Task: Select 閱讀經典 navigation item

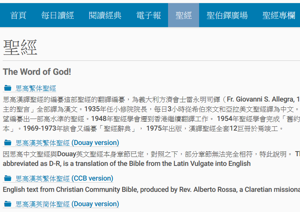Action: click(x=105, y=15)
